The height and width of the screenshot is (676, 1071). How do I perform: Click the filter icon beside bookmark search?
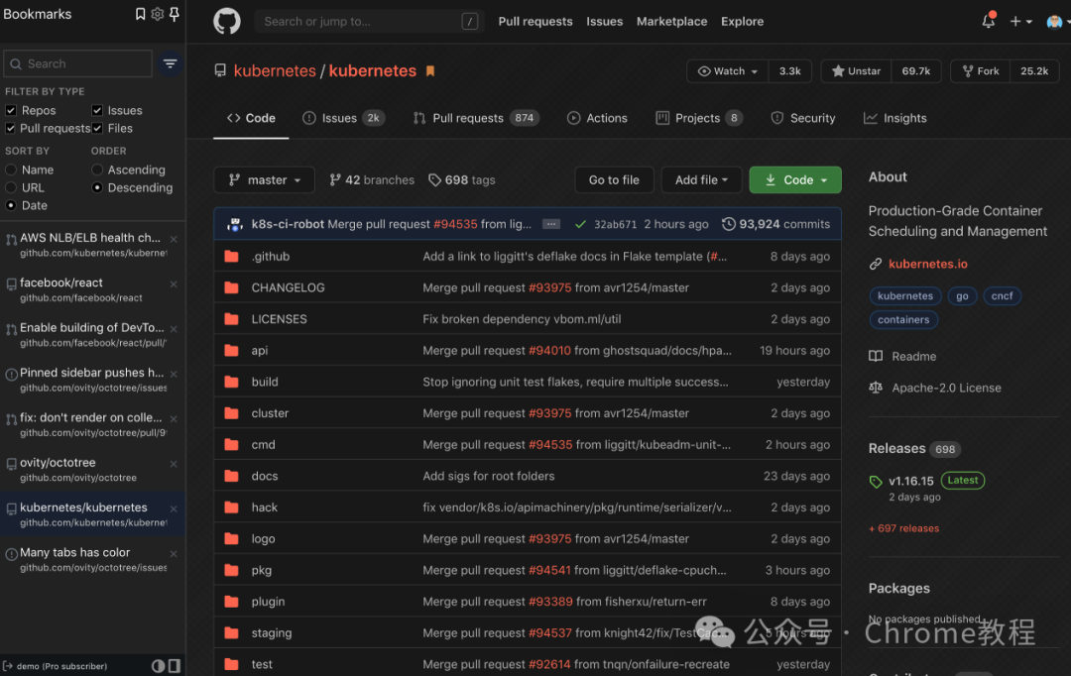click(x=171, y=63)
